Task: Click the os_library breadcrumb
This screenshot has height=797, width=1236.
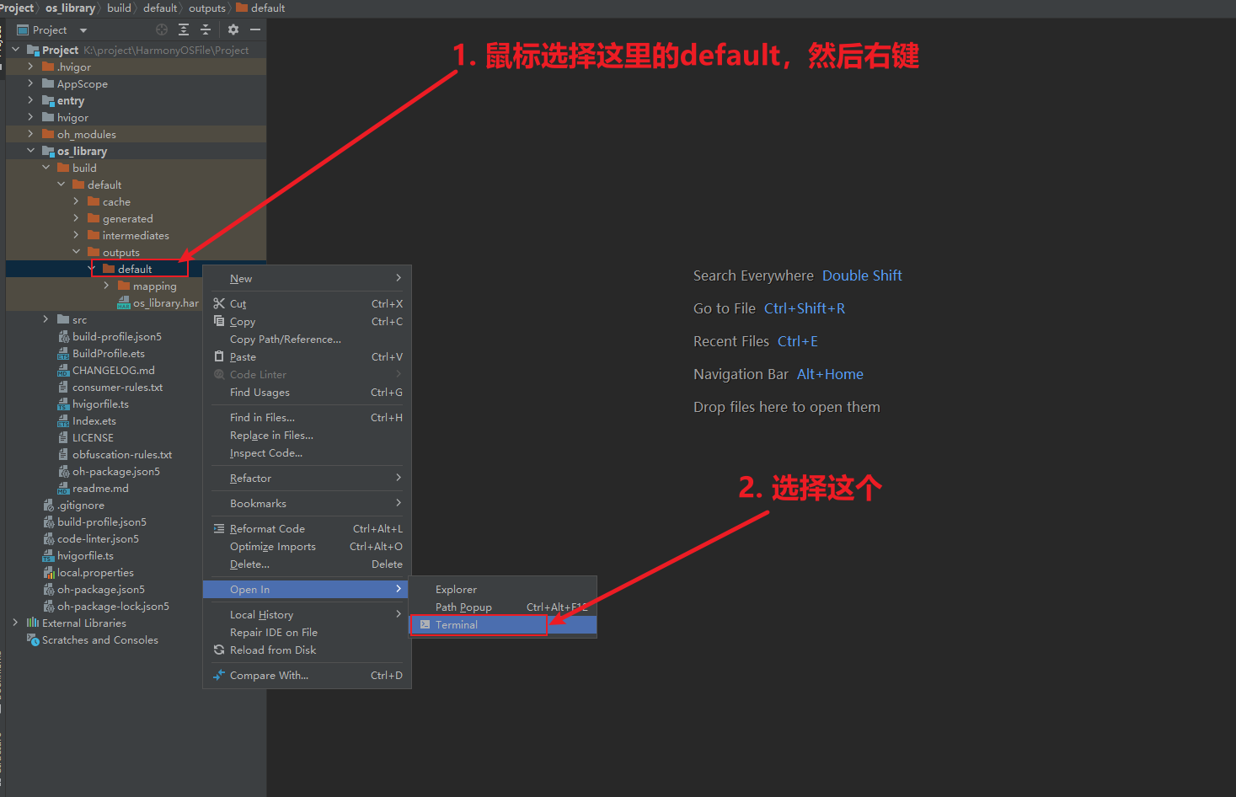Action: (70, 8)
